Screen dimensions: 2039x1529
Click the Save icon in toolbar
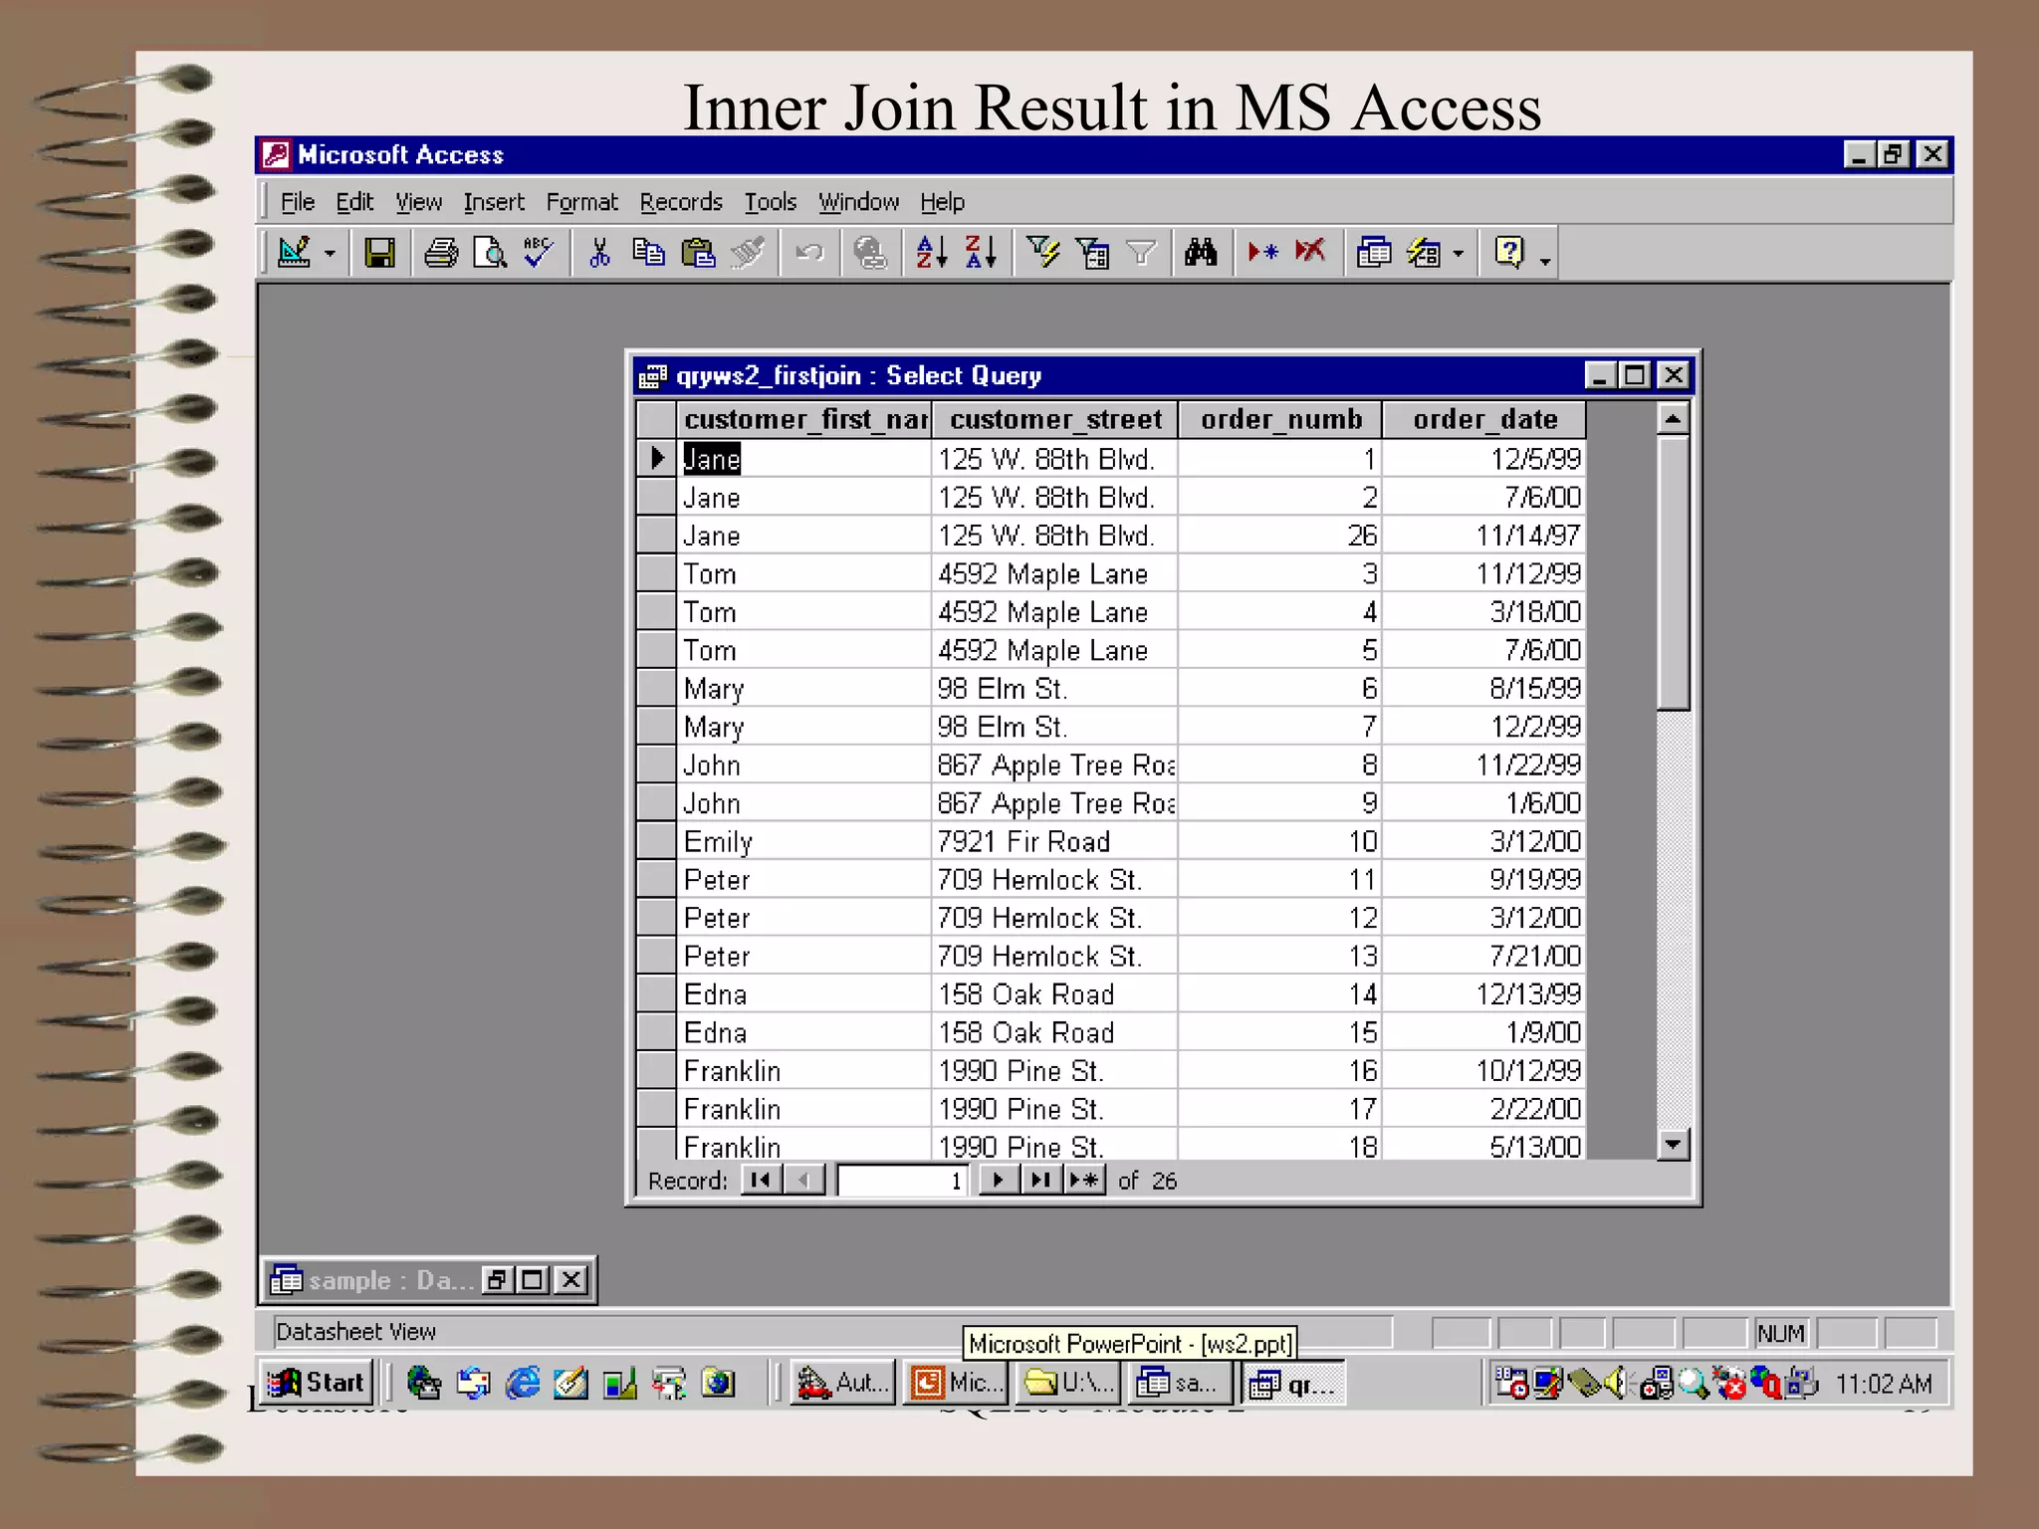[379, 253]
